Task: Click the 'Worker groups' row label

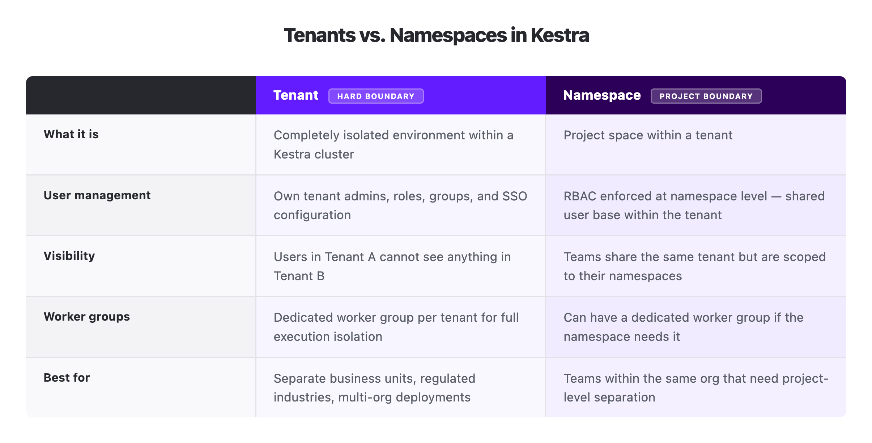Action: click(x=87, y=317)
